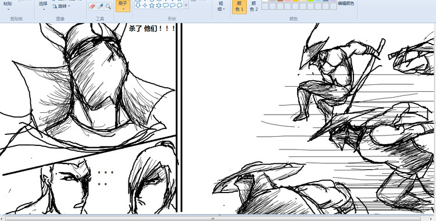This screenshot has width=436, height=221.
Task: Select the cloud callout shape
Action: (x=180, y=5)
